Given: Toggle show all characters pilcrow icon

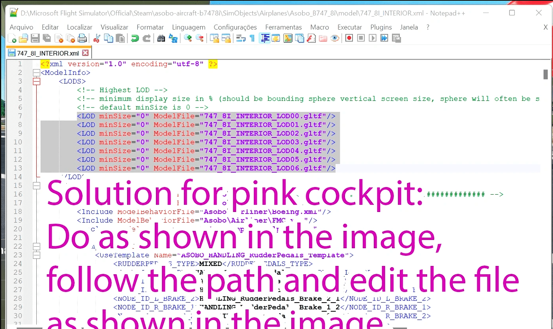Looking at the screenshot, I should pyautogui.click(x=252, y=38).
